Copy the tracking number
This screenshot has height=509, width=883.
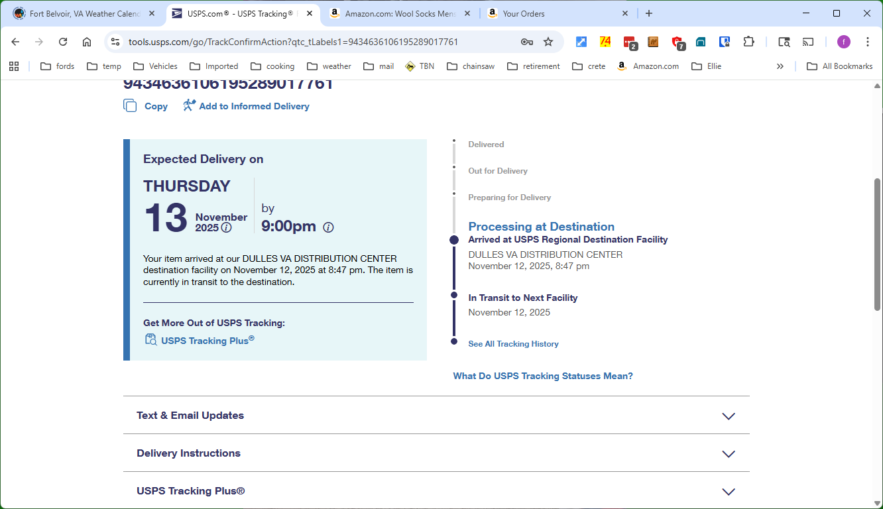tap(131, 105)
